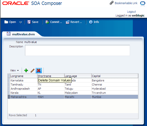147x126 pixels.
Task: Click the Shortname column header
Action: tap(51, 76)
